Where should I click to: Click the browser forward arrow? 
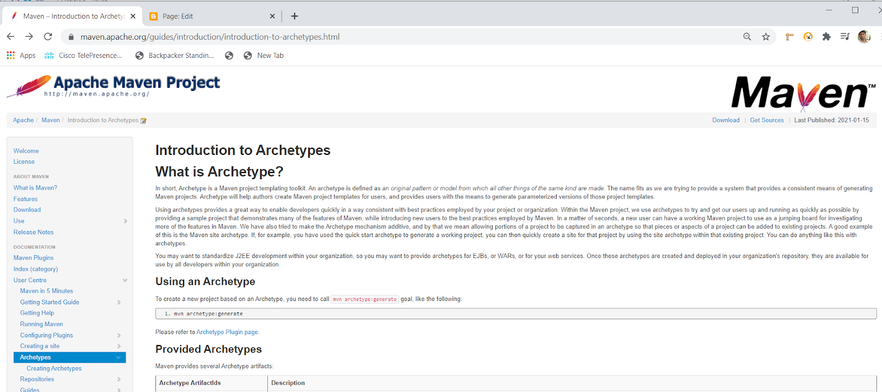tap(29, 36)
